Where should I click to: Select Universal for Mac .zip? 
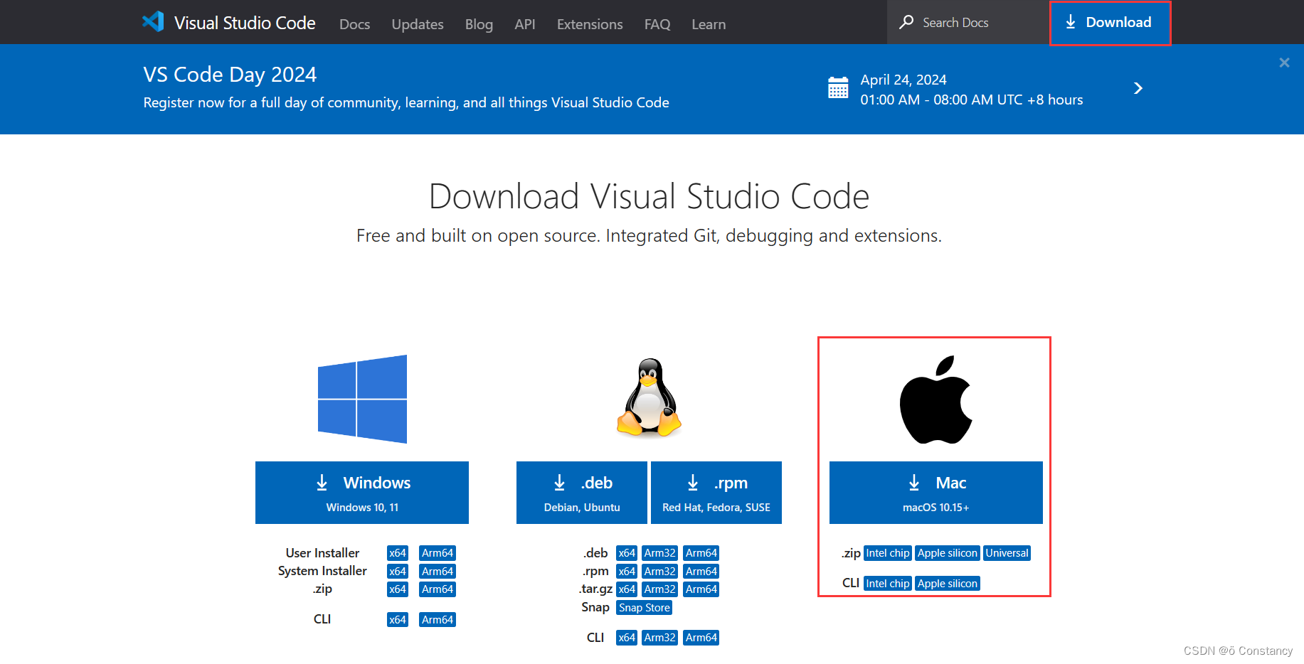pos(1007,553)
